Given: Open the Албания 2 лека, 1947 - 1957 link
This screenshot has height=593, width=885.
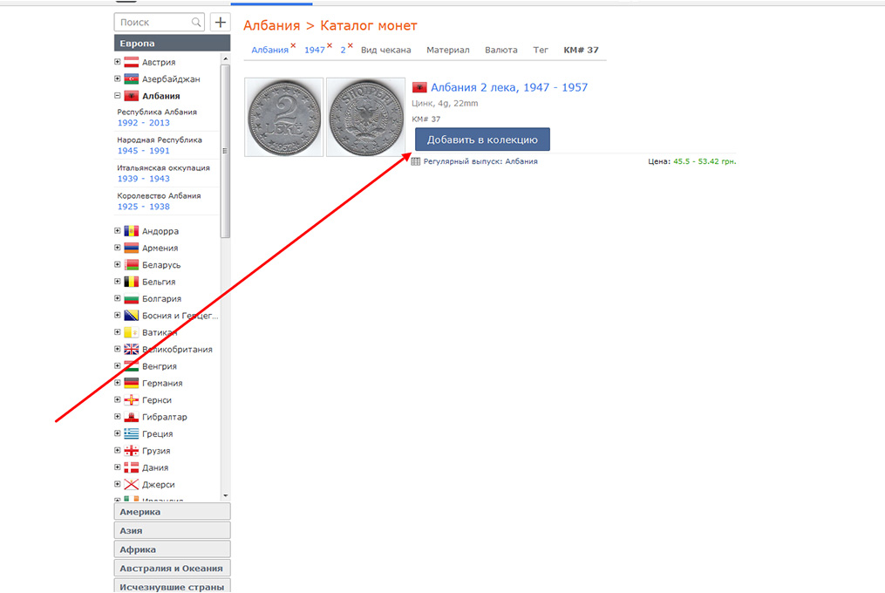Looking at the screenshot, I should coord(509,87).
